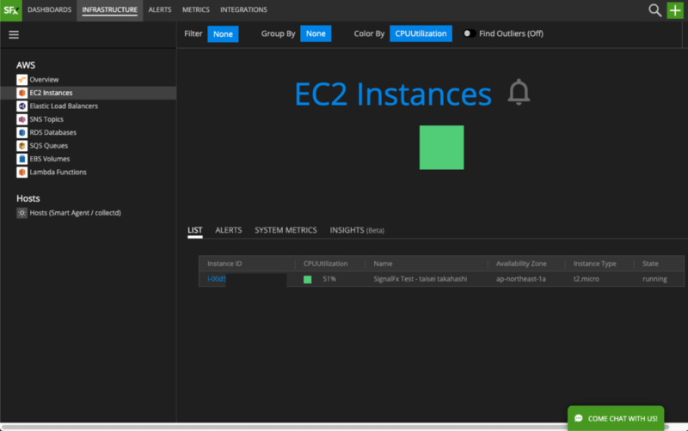Click the AWS Overview icon
The image size is (688, 431).
click(22, 80)
